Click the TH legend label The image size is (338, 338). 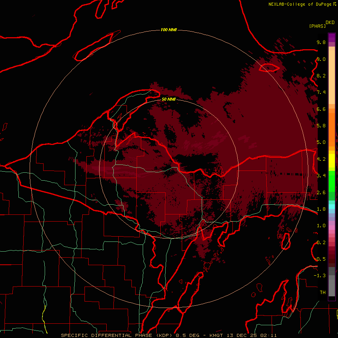tap(323, 293)
